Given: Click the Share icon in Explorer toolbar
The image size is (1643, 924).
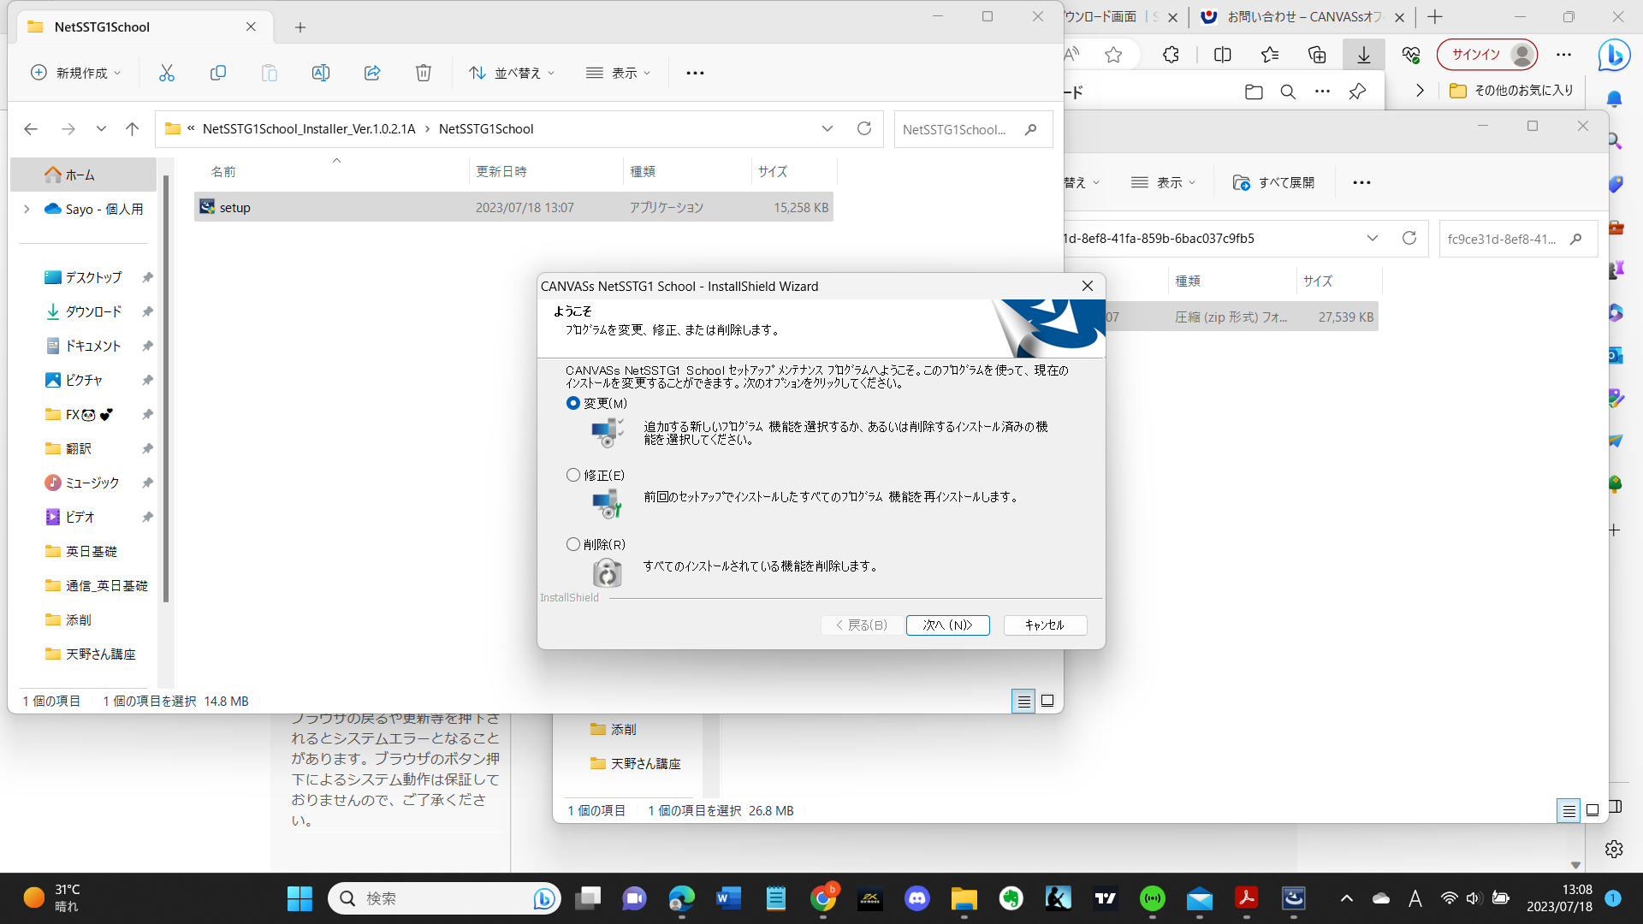Looking at the screenshot, I should (372, 73).
